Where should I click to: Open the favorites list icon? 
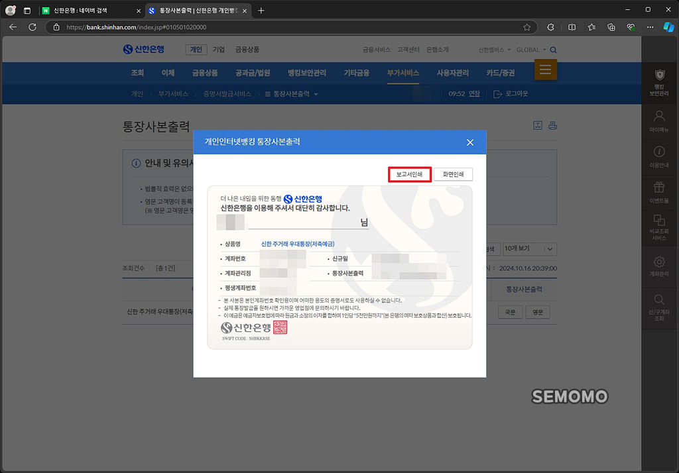coord(591,27)
